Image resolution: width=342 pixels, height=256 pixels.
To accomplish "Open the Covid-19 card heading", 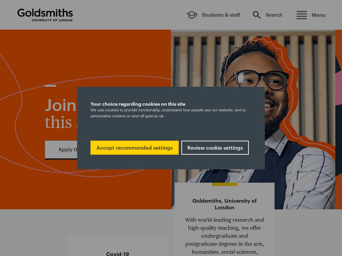I will (118, 254).
